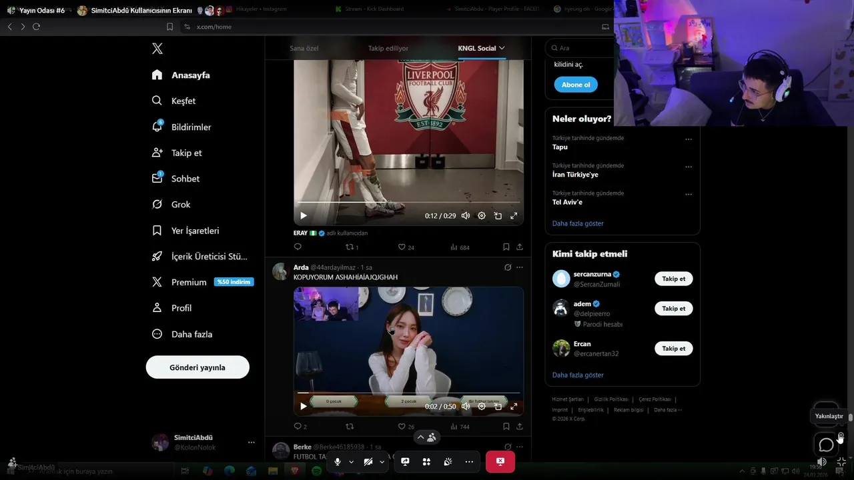Open Yer İşaretleri bookmarks

pyautogui.click(x=185, y=231)
